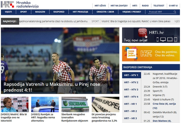Open the RASPORED menu item

pos(58,12)
